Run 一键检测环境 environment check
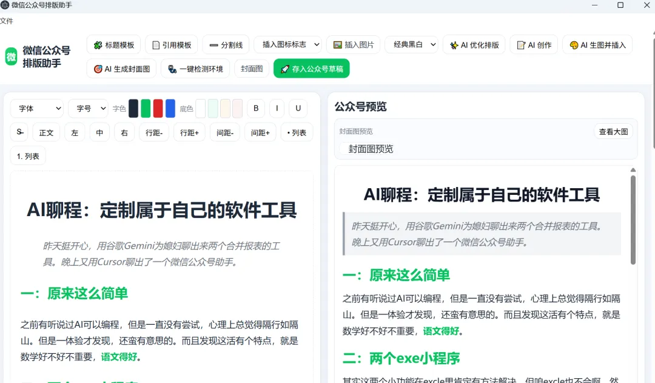 tap(195, 69)
